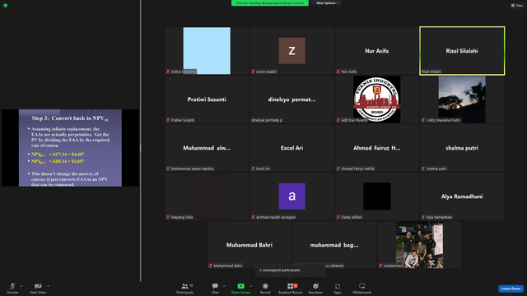Select Danty Alifiani's black avatar tile
The width and height of the screenshot is (527, 296).
coord(377,197)
